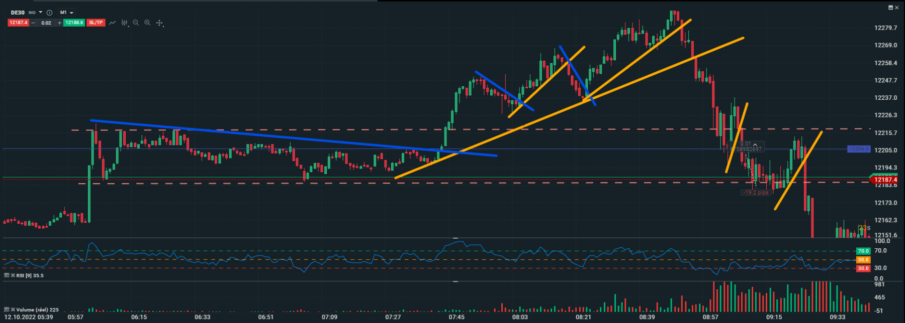Toggle the SL/TP button
This screenshot has width=905, height=323.
tap(96, 23)
